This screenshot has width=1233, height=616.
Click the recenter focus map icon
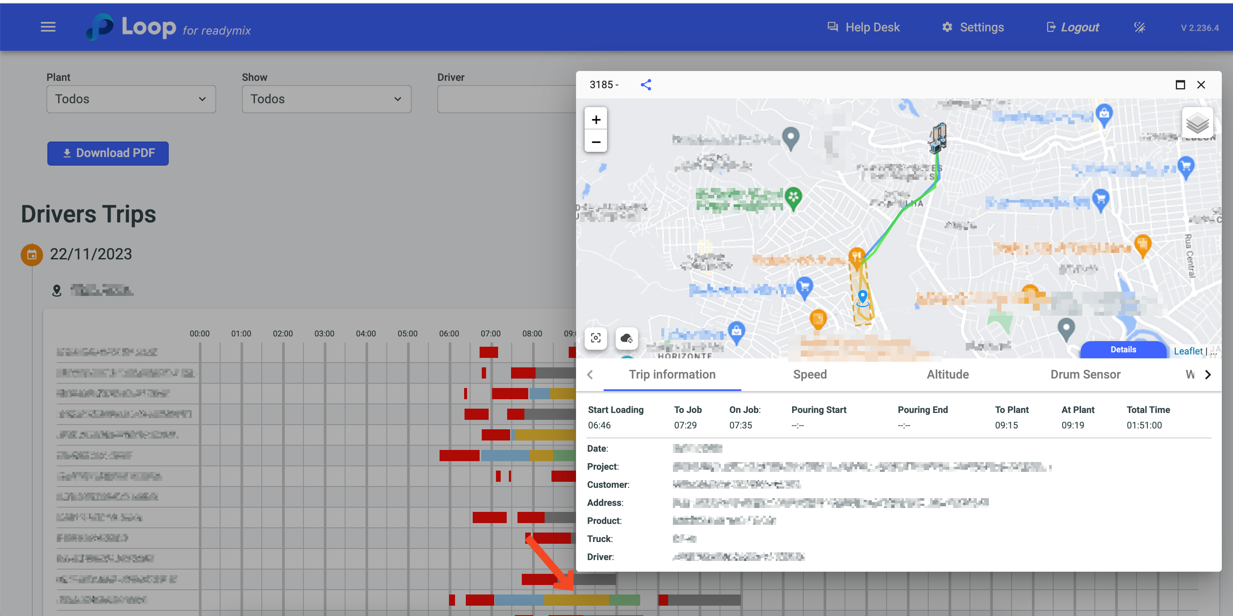click(595, 338)
